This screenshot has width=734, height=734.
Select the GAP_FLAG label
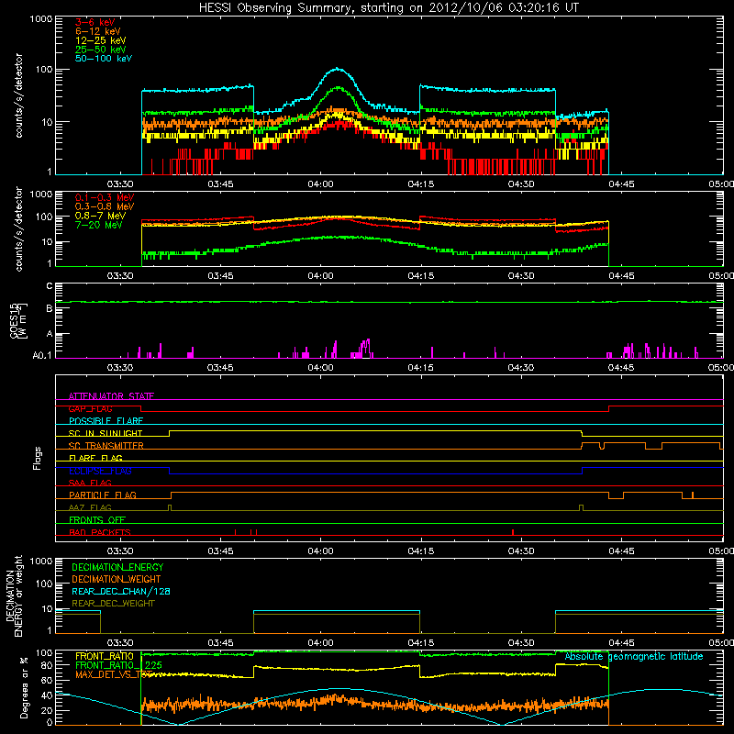[x=90, y=408]
